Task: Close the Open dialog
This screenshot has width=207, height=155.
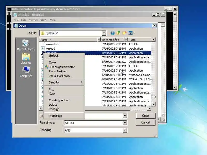Action: 154,25
